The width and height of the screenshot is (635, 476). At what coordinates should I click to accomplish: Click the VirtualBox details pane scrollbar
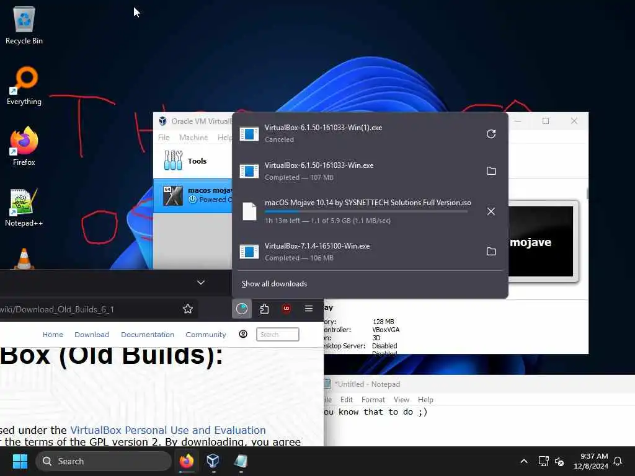click(x=587, y=193)
